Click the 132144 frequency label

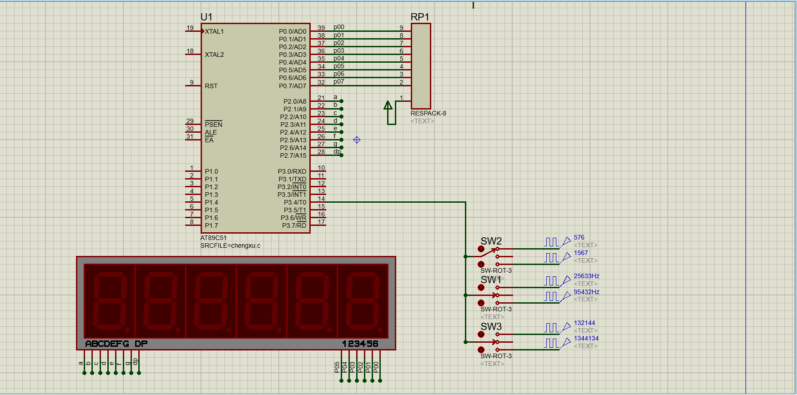(x=584, y=323)
